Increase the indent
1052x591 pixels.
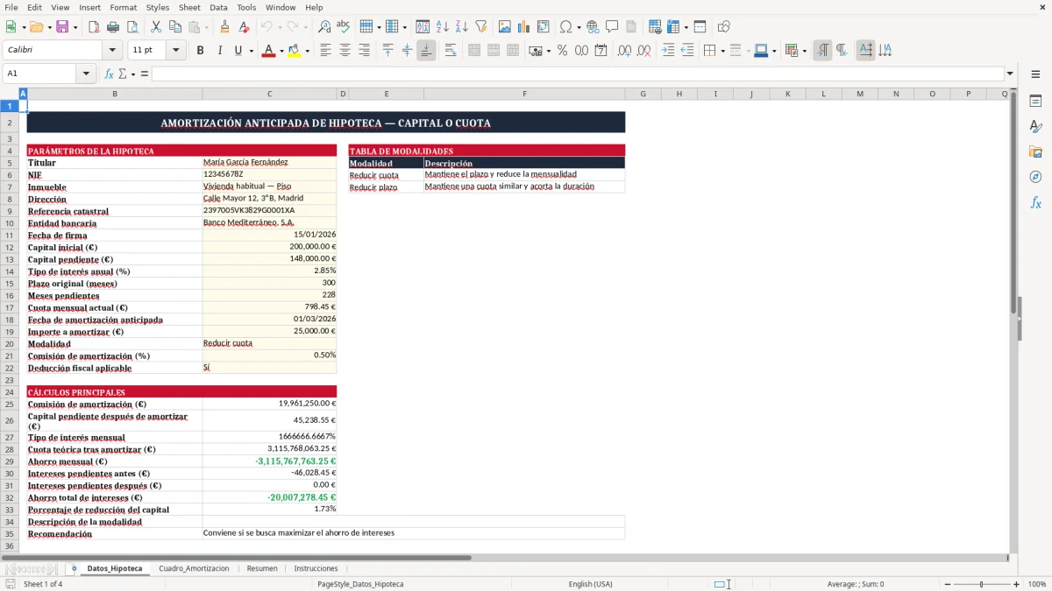(668, 51)
